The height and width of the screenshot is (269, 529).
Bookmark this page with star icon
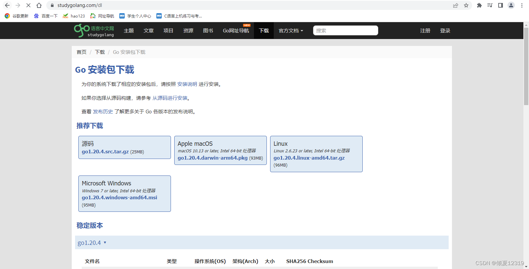pyautogui.click(x=466, y=5)
